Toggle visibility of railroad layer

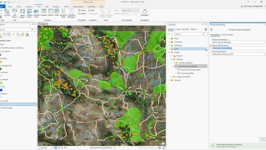coord(0,72)
